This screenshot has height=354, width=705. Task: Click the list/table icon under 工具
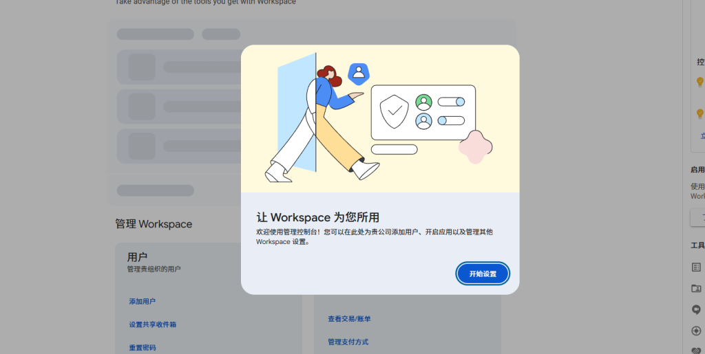(696, 267)
